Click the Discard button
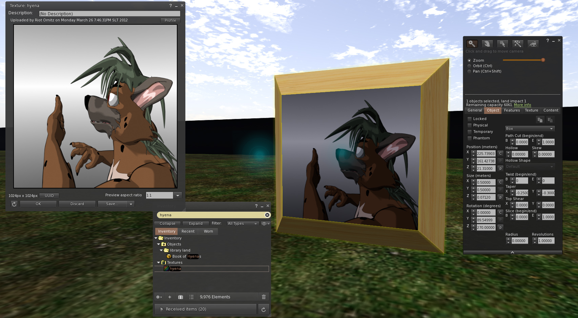Screen dimensions: 578x318 (77, 204)
